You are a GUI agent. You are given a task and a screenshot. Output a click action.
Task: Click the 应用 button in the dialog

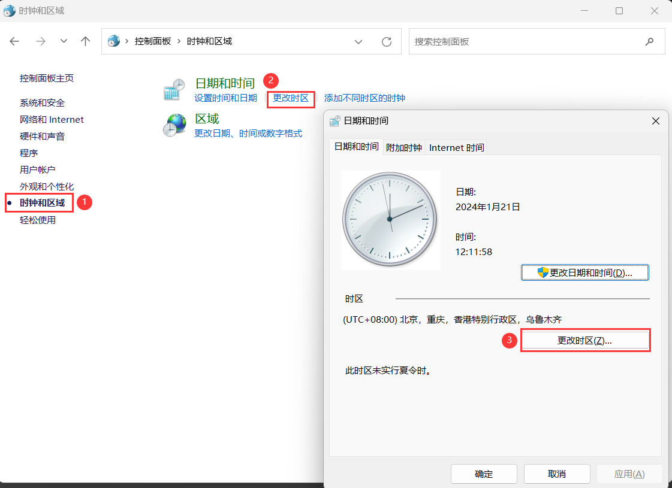click(x=629, y=474)
